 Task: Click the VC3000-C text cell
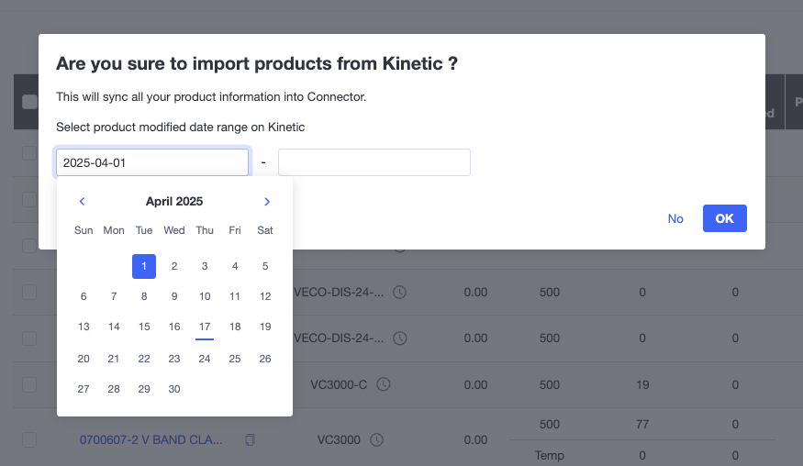click(339, 384)
